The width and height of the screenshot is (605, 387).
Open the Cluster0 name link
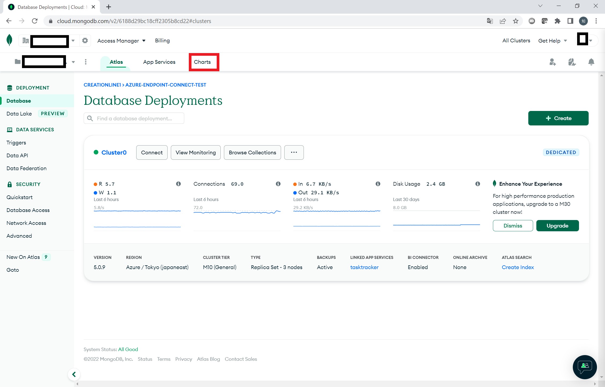tap(114, 152)
